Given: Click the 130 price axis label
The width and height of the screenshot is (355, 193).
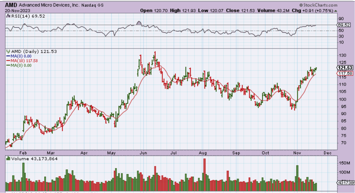Looking at the screenshot, I should [x=342, y=55].
